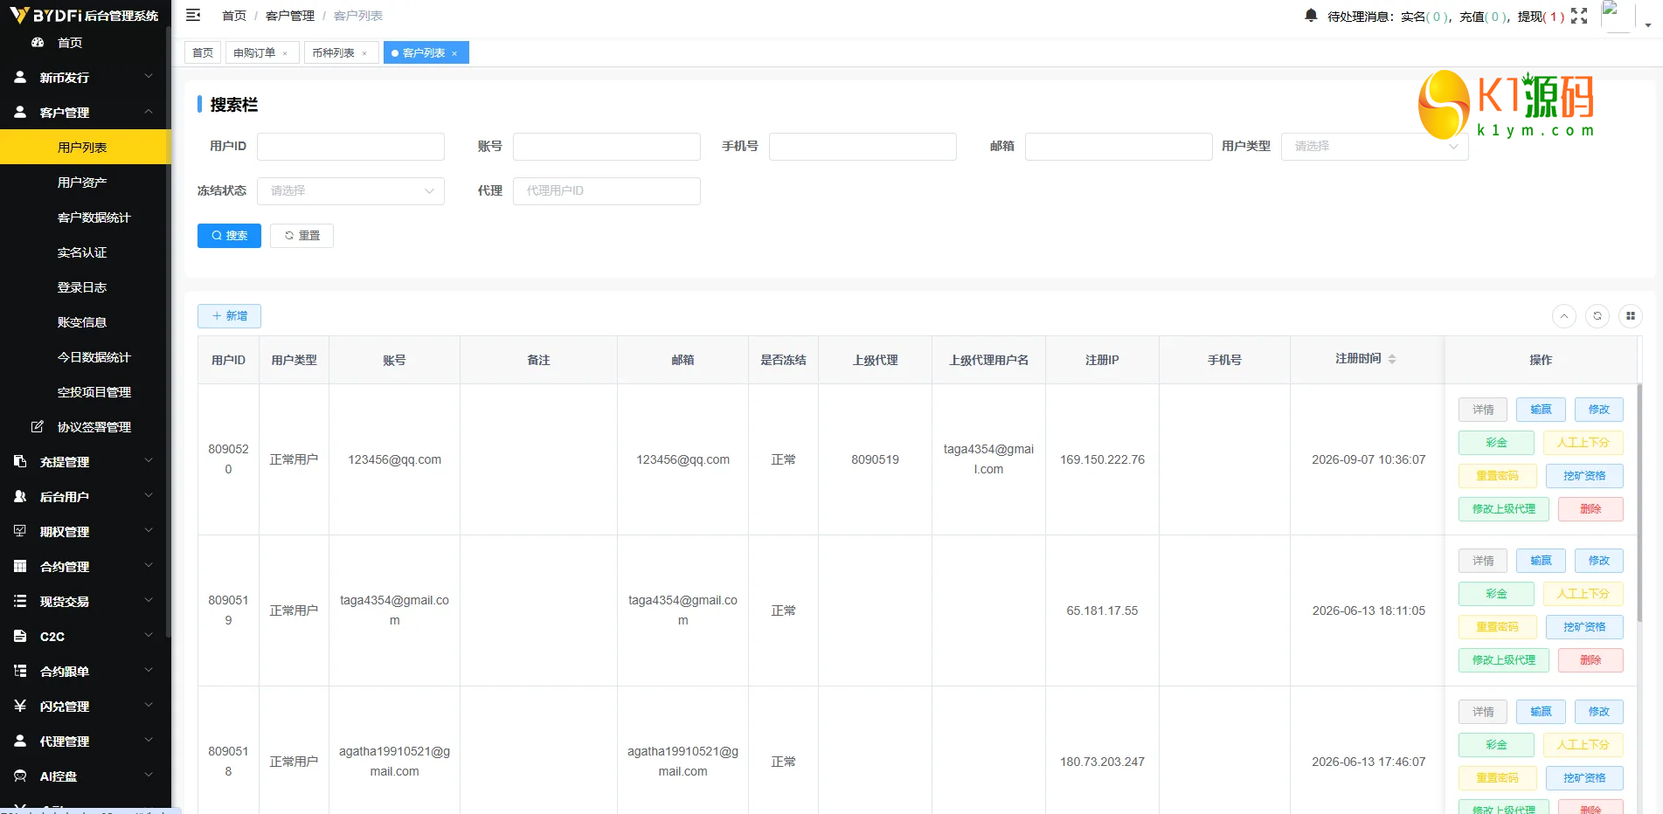Open 客户数据统计 in sidebar
The height and width of the screenshot is (814, 1663).
tap(86, 217)
